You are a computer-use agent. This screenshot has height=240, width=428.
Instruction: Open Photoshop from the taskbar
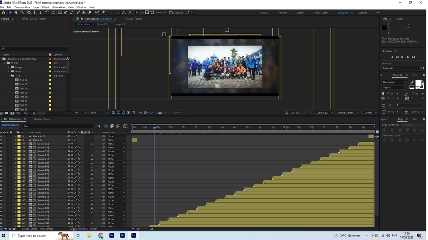pos(123,236)
